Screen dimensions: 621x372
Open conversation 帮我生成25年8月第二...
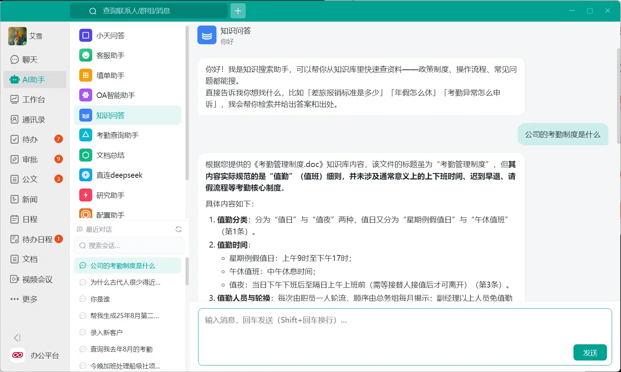[x=128, y=316]
